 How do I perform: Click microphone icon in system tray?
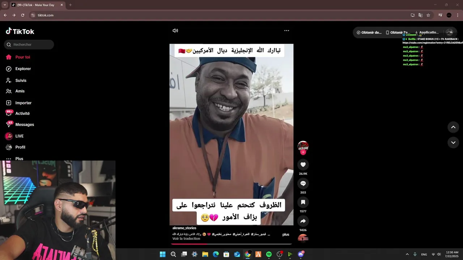click(415, 254)
